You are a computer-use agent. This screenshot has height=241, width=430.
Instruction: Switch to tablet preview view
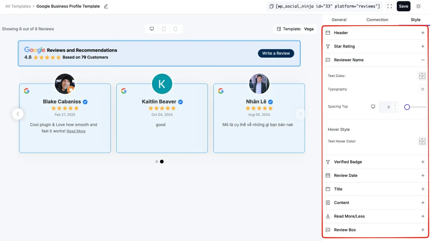(164, 29)
